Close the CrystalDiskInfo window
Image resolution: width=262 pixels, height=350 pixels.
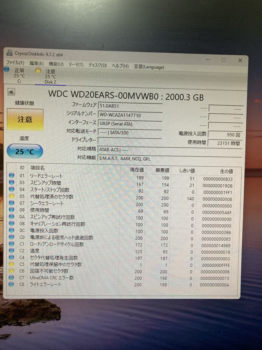point(240,60)
